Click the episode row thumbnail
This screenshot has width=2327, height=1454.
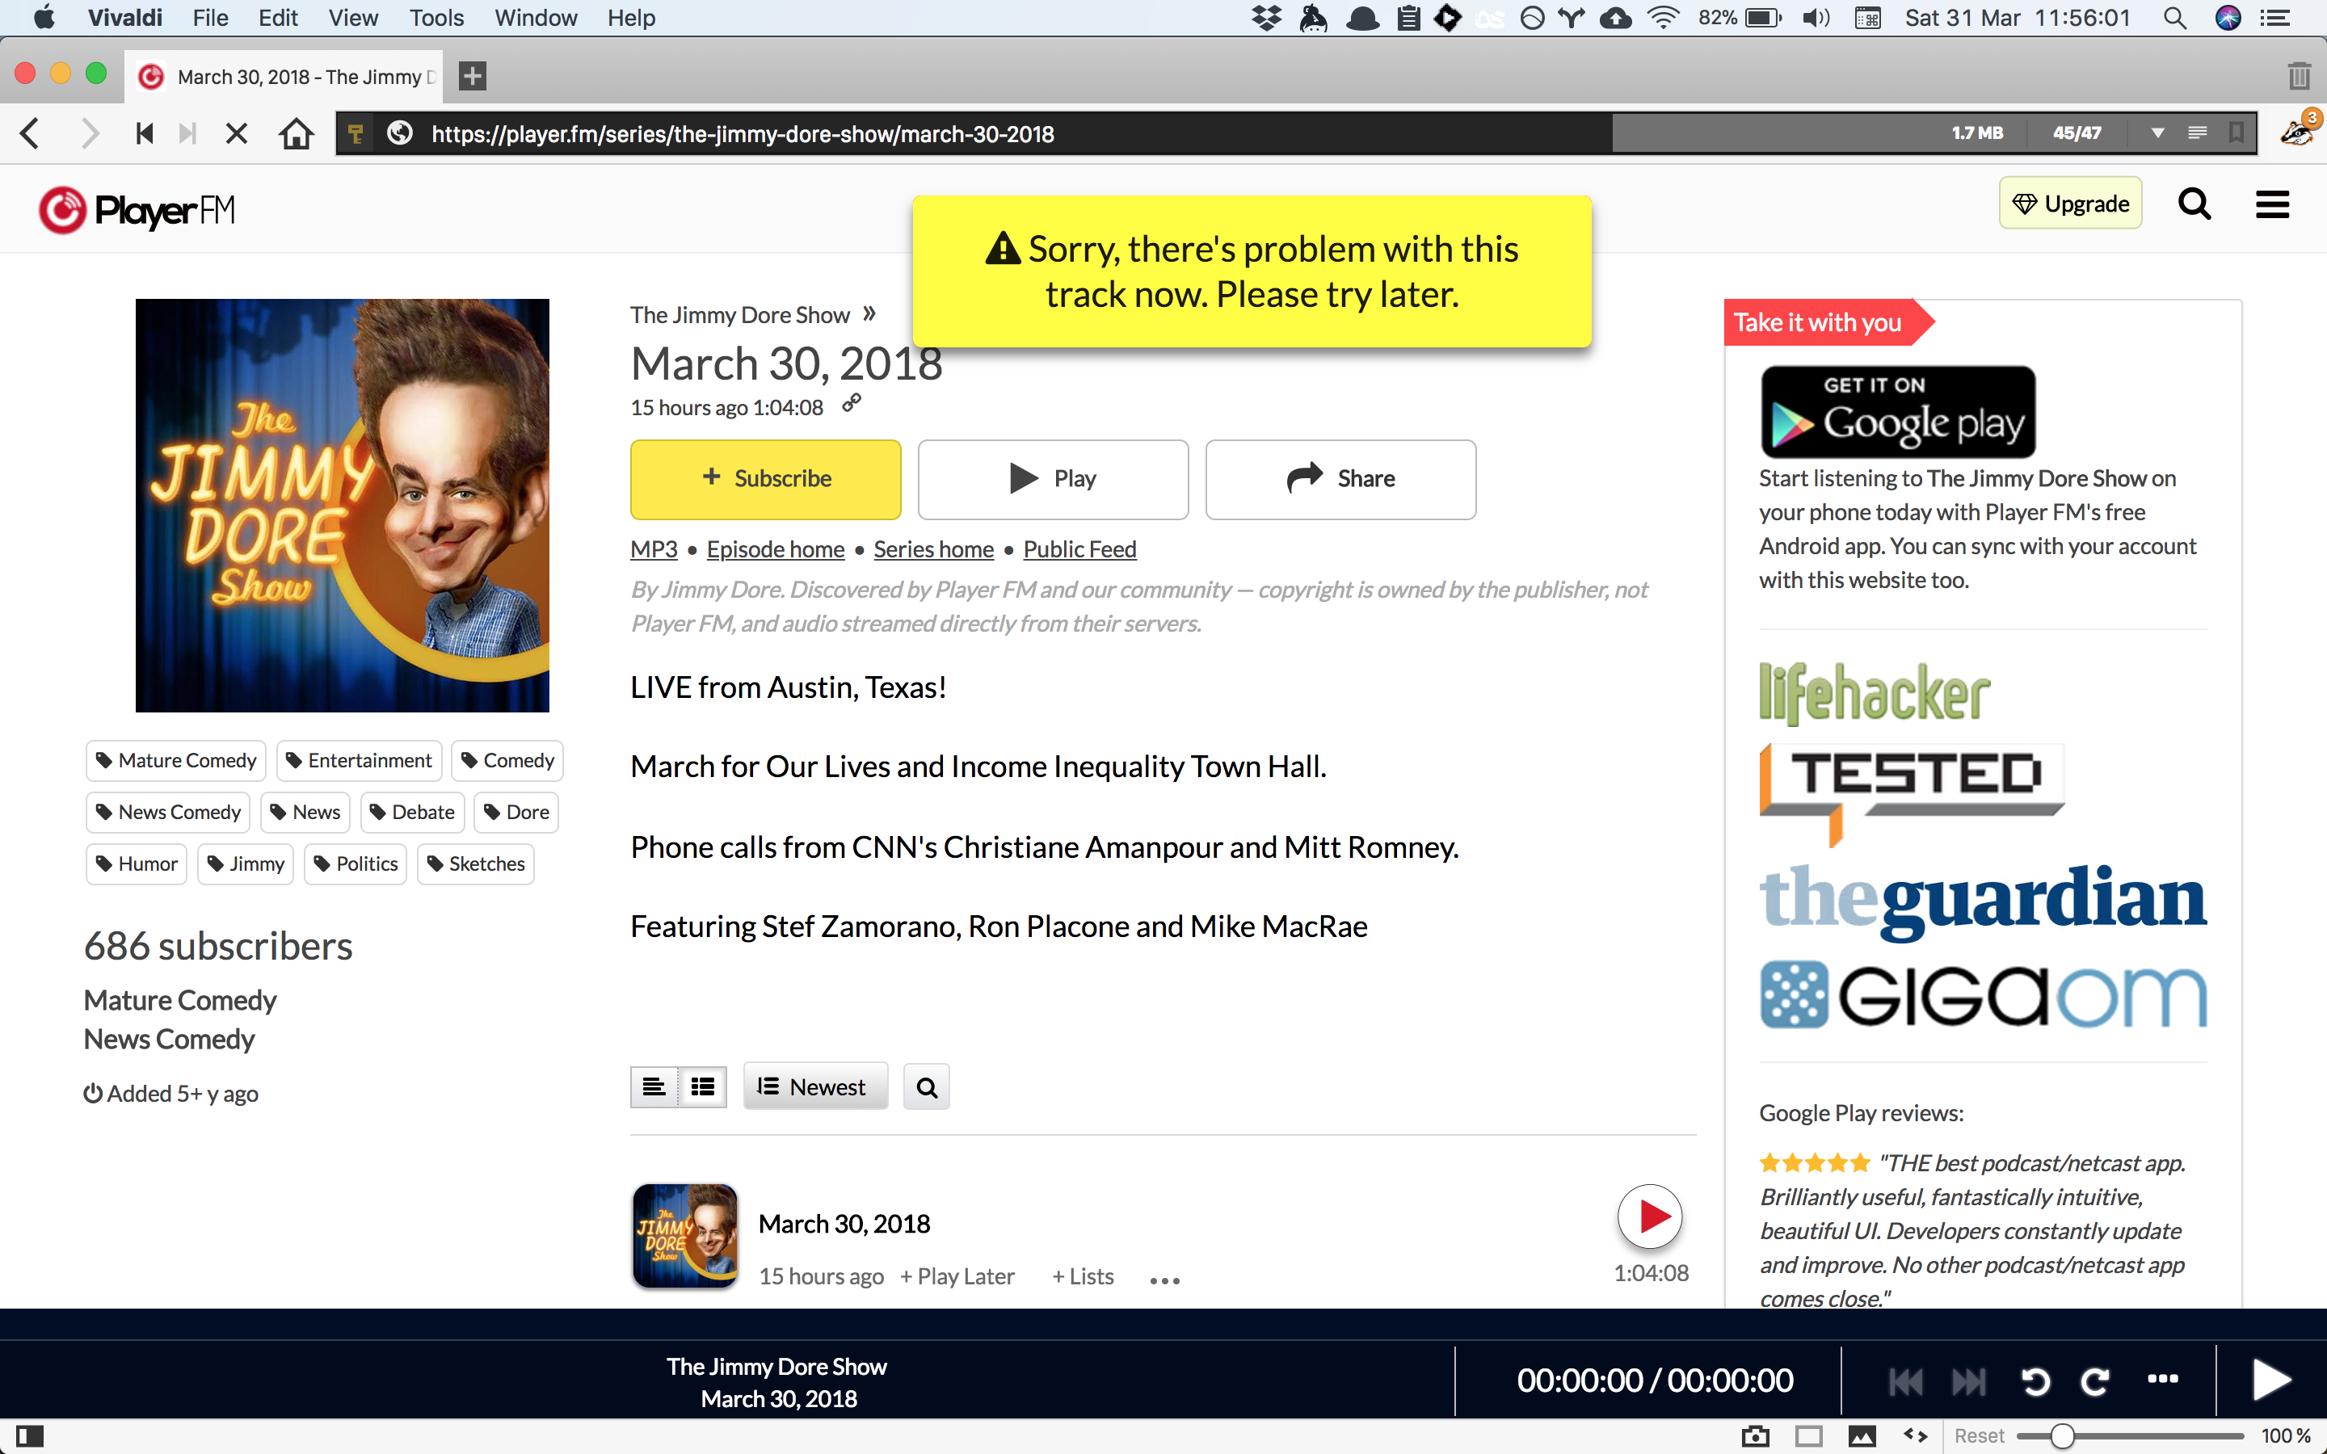tap(684, 1236)
